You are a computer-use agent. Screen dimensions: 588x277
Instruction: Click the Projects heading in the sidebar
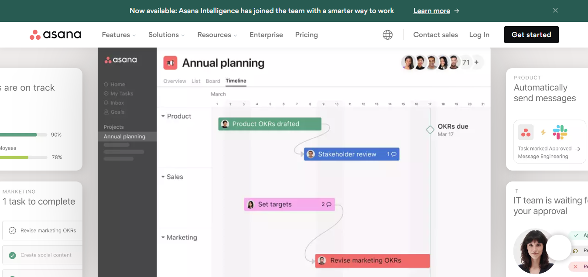coord(114,127)
